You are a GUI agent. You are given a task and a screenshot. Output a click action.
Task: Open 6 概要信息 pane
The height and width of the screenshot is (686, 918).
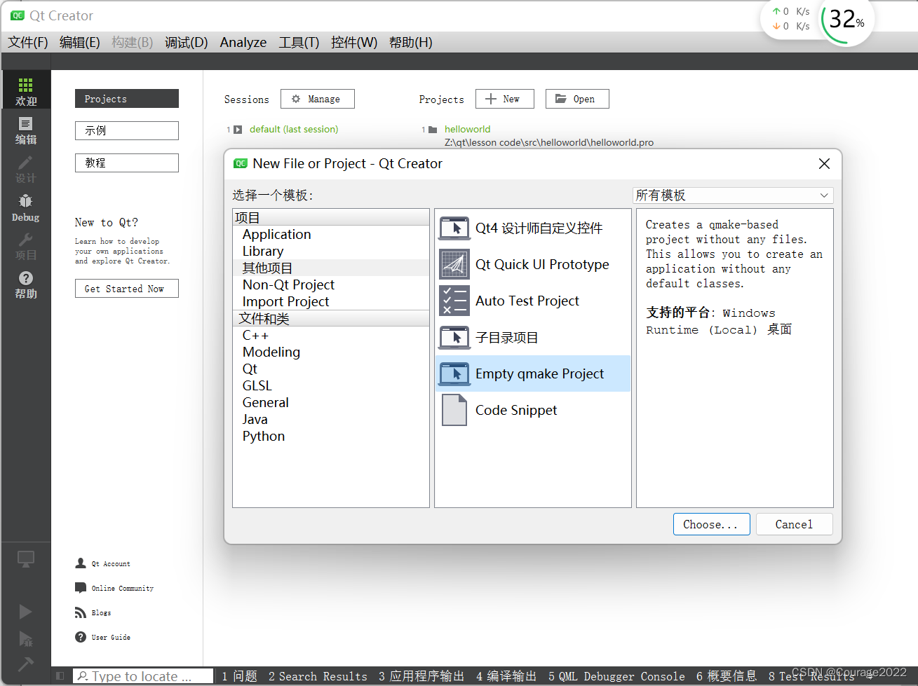727,676
